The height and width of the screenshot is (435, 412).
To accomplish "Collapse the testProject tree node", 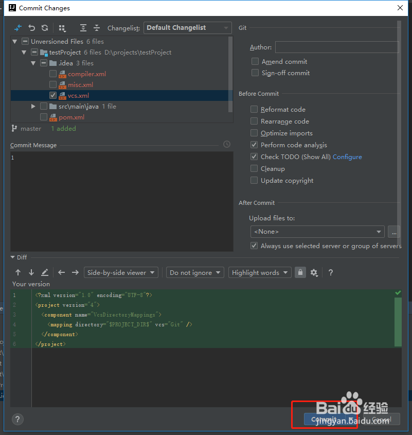I will tap(24, 53).
